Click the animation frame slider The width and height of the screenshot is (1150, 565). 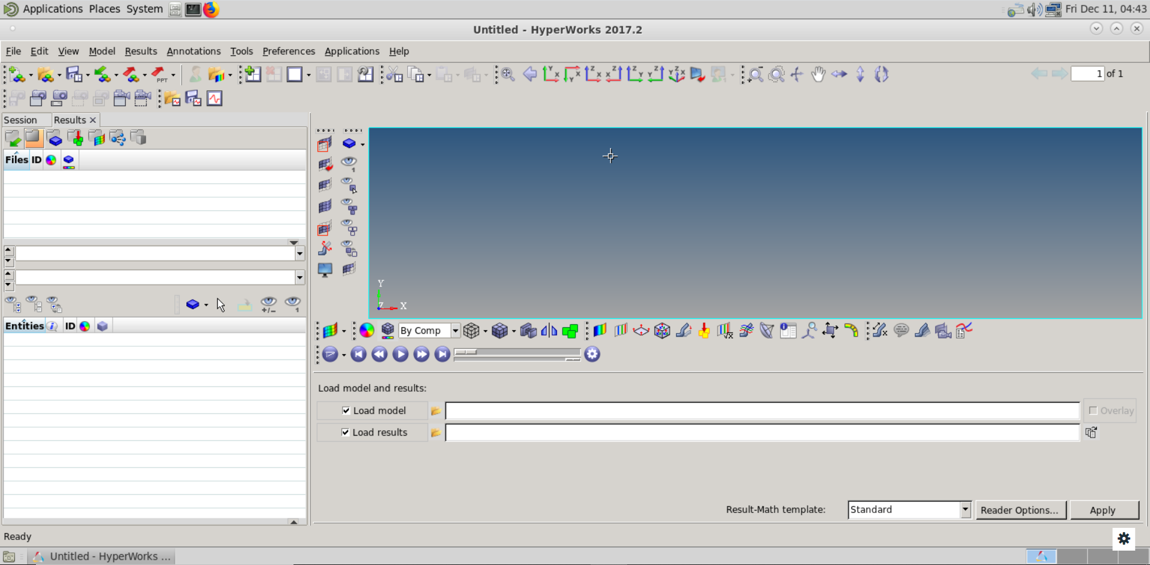pyautogui.click(x=516, y=353)
